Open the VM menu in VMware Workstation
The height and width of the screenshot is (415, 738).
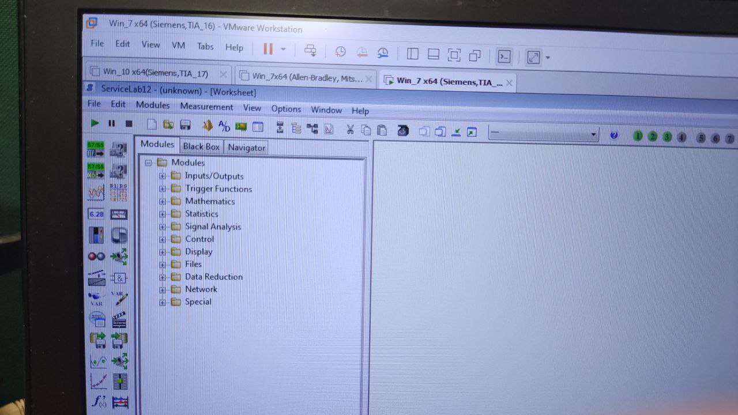pyautogui.click(x=178, y=45)
